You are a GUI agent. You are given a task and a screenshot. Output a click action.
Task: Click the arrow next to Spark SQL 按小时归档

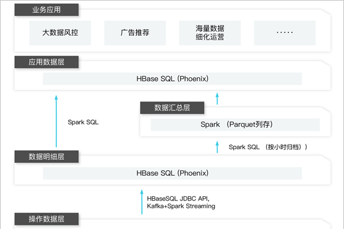(x=217, y=147)
